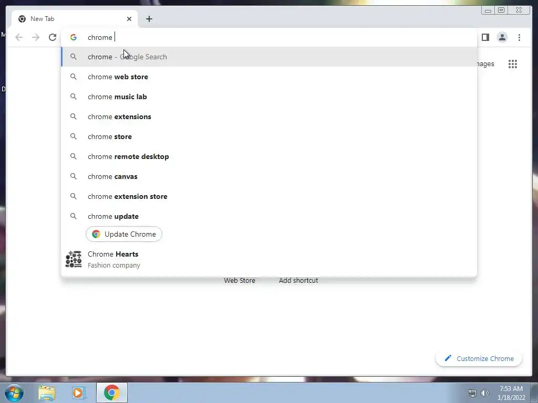538x403 pixels.
Task: Open the profile avatar menu
Action: (502, 37)
